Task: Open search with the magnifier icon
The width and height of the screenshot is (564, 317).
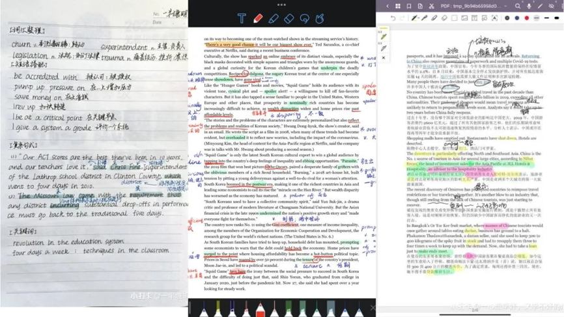Action: click(518, 6)
